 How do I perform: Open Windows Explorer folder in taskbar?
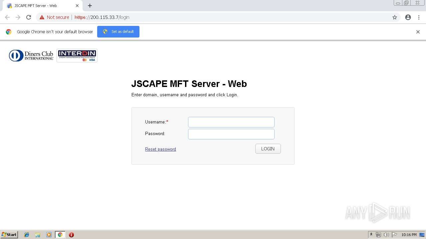(x=38, y=235)
